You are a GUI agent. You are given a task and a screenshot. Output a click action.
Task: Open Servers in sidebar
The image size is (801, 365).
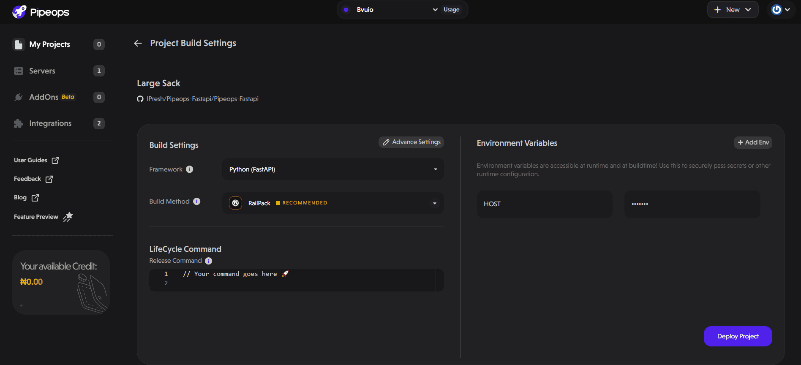[42, 71]
